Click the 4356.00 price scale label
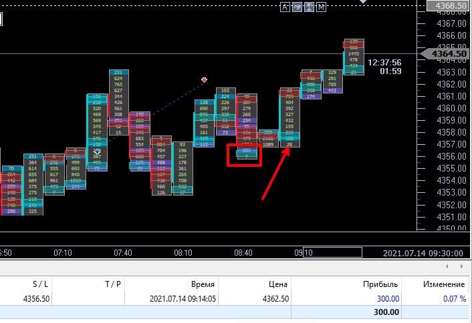 point(451,156)
